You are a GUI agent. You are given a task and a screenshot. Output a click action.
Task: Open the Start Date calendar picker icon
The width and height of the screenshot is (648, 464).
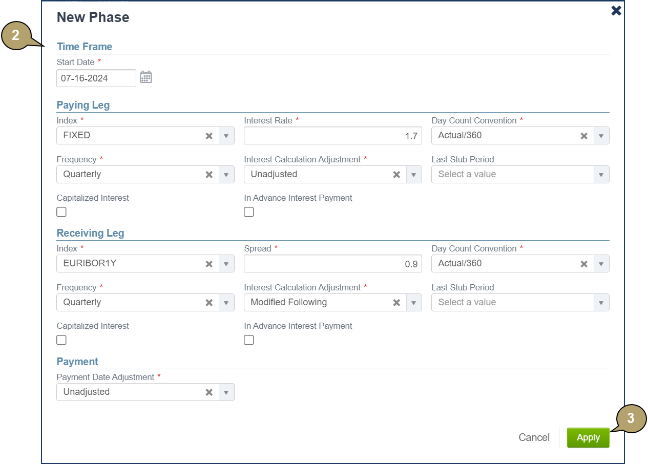tap(146, 77)
